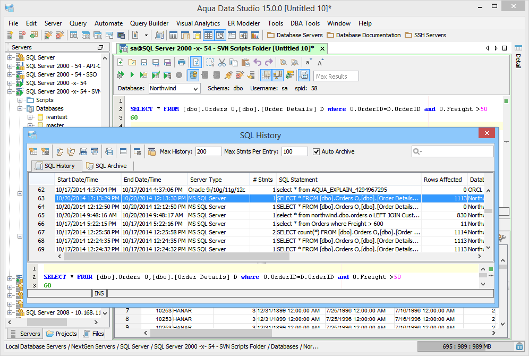Collapse the Databases tree node

[21, 108]
